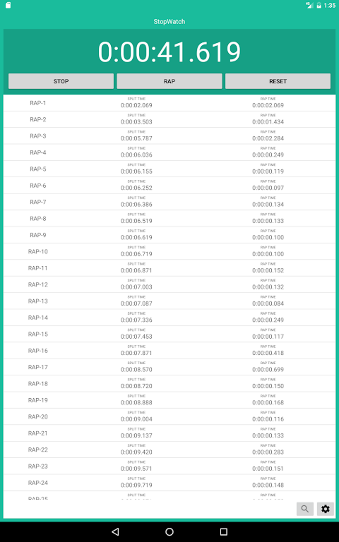Tap the magnifier search icon
Viewport: 339px width, 542px height.
click(x=305, y=509)
